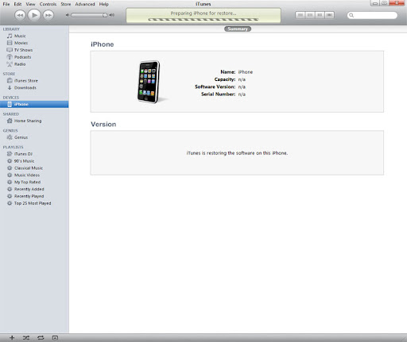Toggle shuffle in the bottom bar

pos(26,338)
